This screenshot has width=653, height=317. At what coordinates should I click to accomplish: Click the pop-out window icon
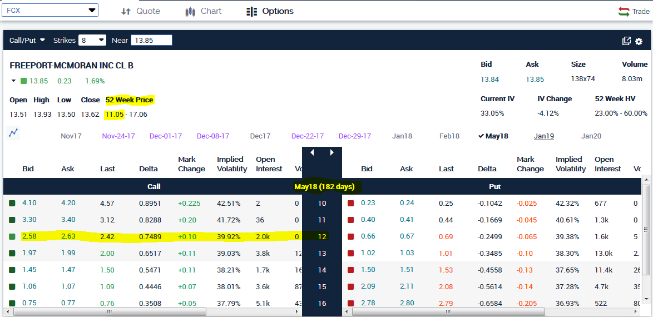click(626, 41)
